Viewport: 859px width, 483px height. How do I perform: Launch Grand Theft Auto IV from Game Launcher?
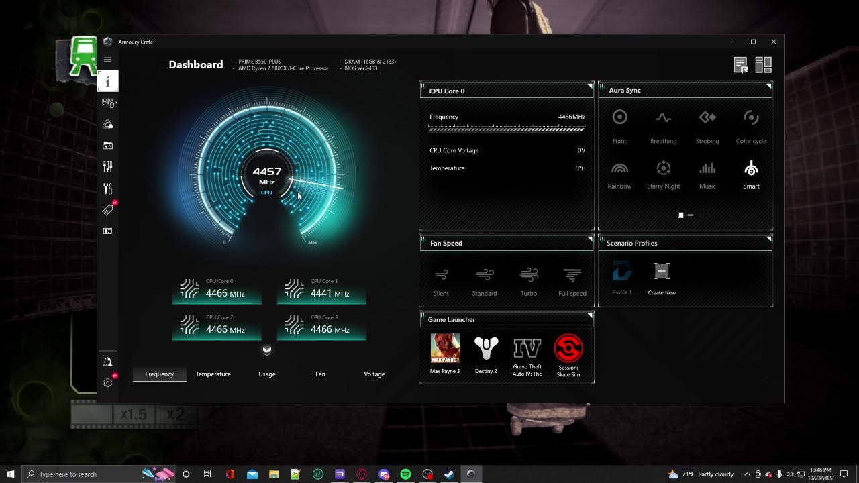pos(527,356)
